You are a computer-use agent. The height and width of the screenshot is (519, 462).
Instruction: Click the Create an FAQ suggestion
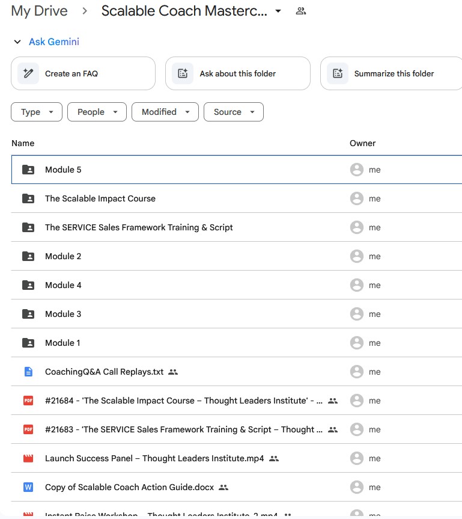[83, 73]
